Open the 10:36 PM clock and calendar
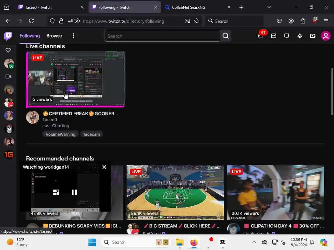Screen dimensions: 334x250 [299, 242]
